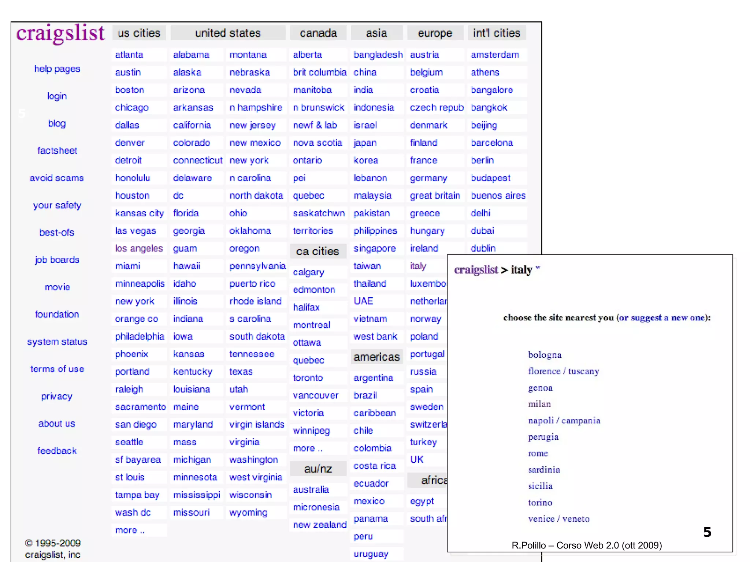Go to italy page under europe

coord(418,266)
